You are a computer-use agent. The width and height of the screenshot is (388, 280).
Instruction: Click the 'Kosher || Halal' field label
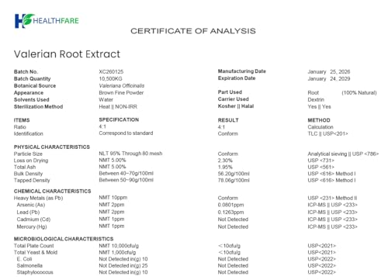236,106
